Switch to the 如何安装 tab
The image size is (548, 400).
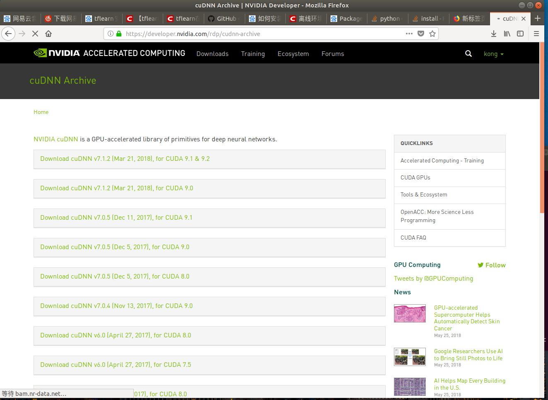coord(265,19)
